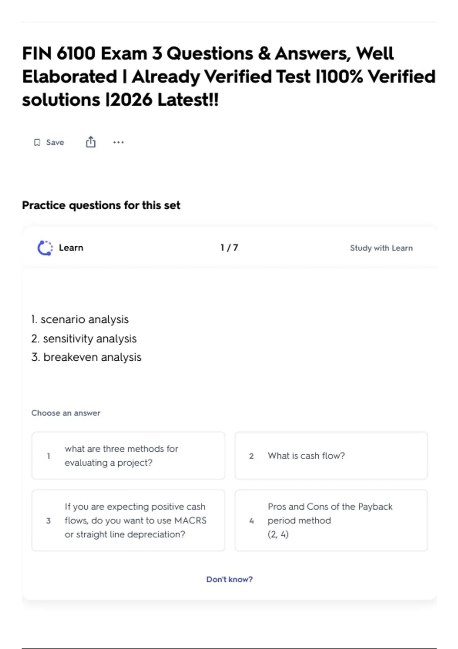Select answer 'what are three methods for evaluating a project?'

coord(128,455)
